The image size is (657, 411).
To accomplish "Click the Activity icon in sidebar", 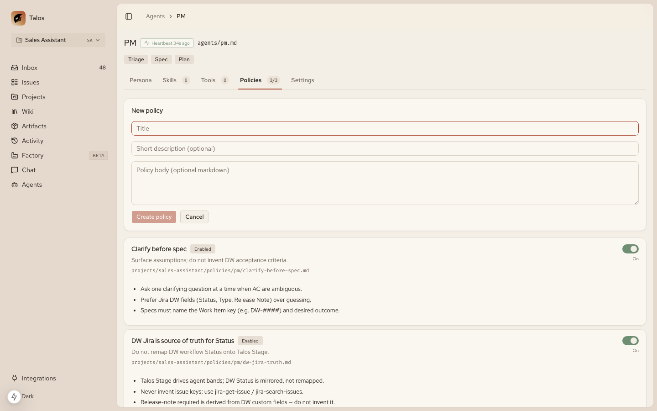I will pyautogui.click(x=15, y=141).
